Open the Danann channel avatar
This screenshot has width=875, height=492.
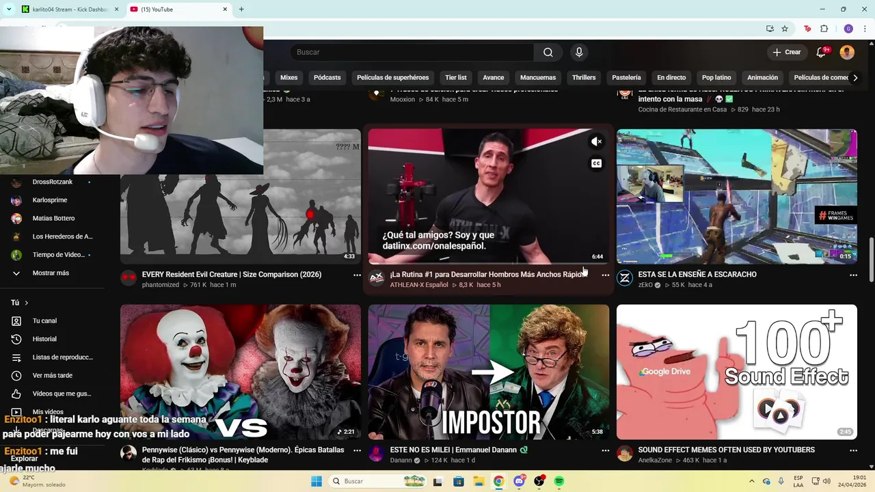pos(376,454)
